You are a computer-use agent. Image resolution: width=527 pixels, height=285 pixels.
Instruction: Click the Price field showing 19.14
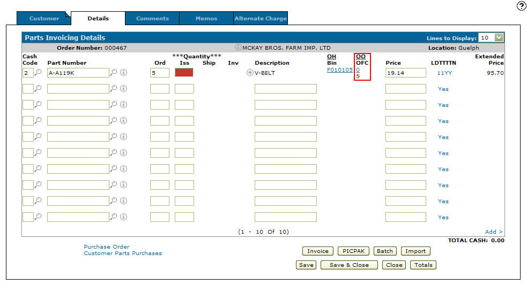[x=406, y=73]
